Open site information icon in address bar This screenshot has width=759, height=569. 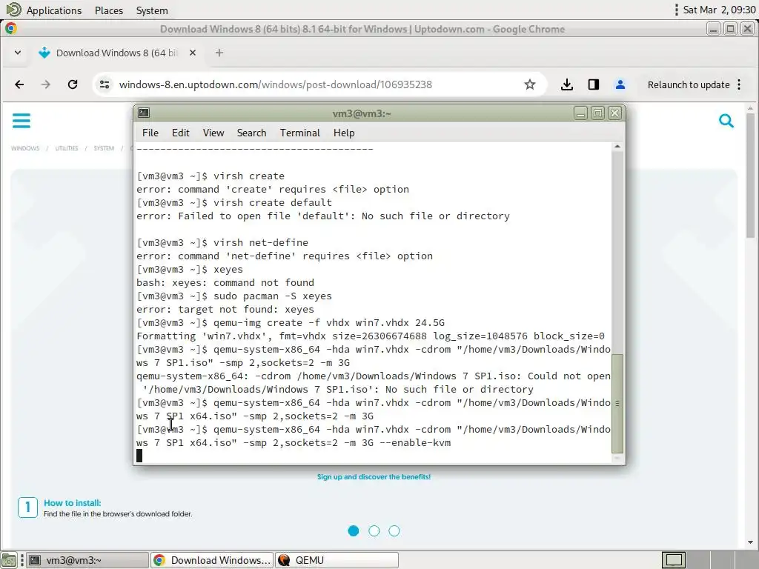click(x=105, y=84)
